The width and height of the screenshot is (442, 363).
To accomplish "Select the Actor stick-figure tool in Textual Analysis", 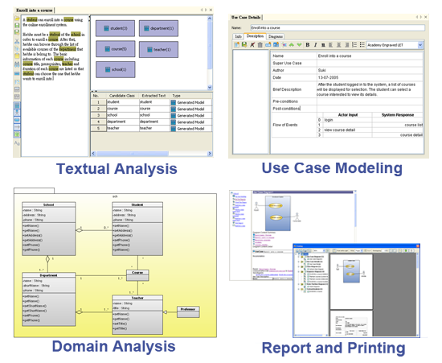I will 17,113.
